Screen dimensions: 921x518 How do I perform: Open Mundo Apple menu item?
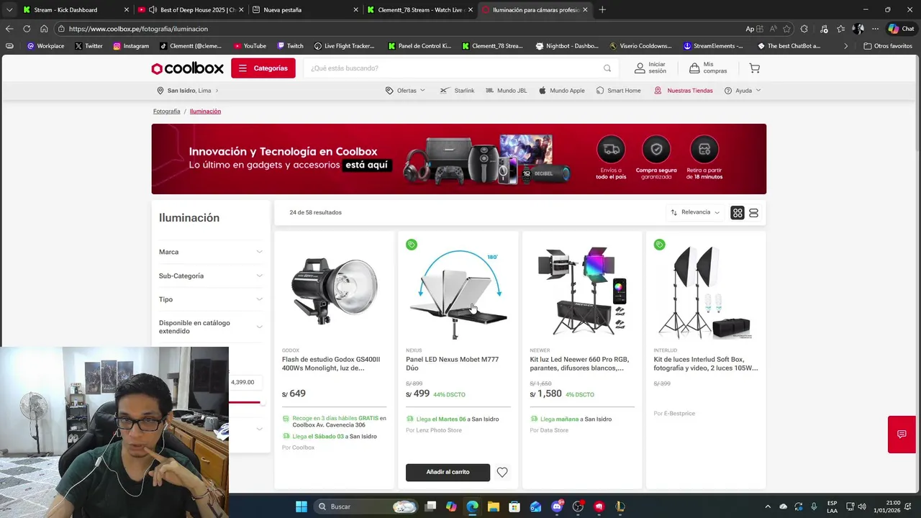tap(562, 91)
